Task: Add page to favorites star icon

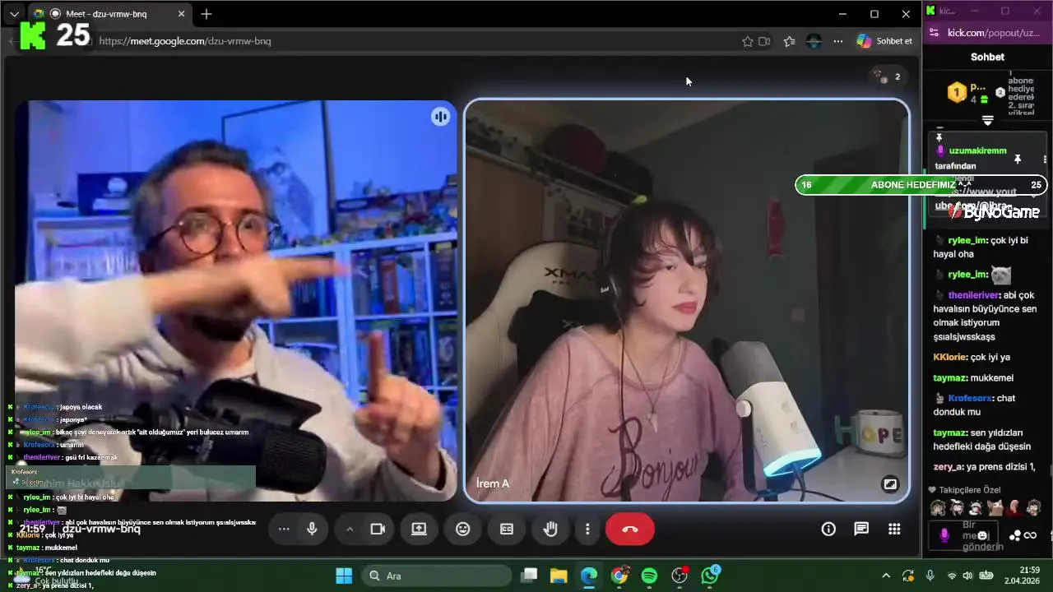Action: (x=747, y=41)
